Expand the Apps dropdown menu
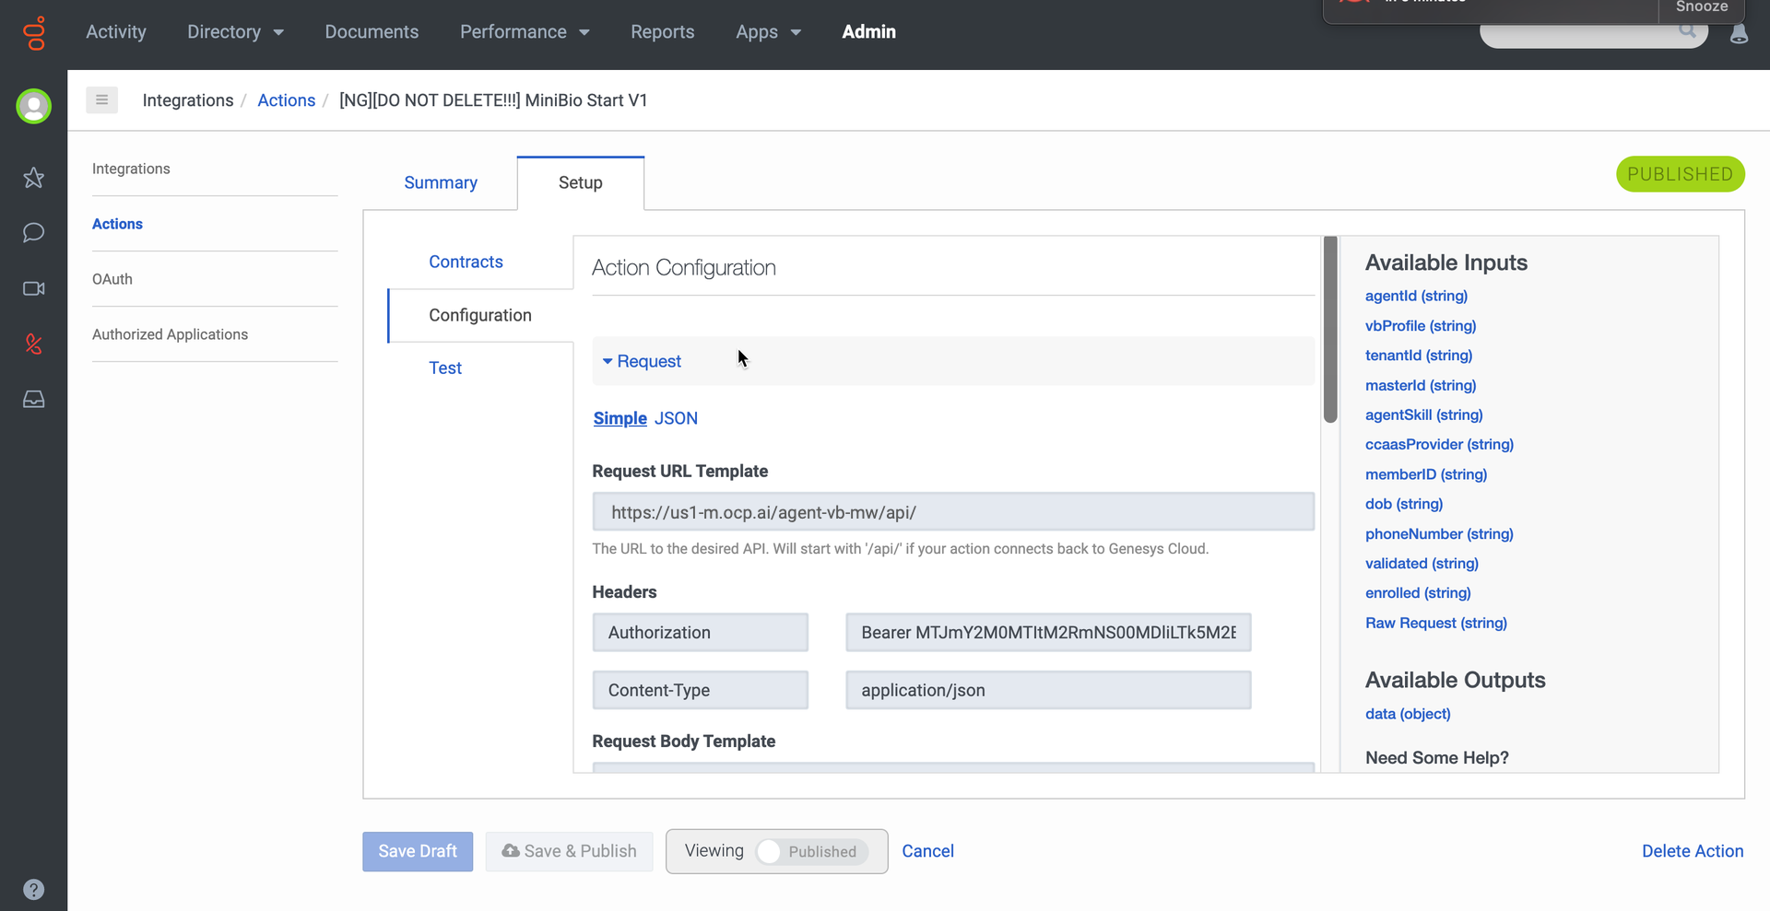Viewport: 1770px width, 911px height. point(768,32)
